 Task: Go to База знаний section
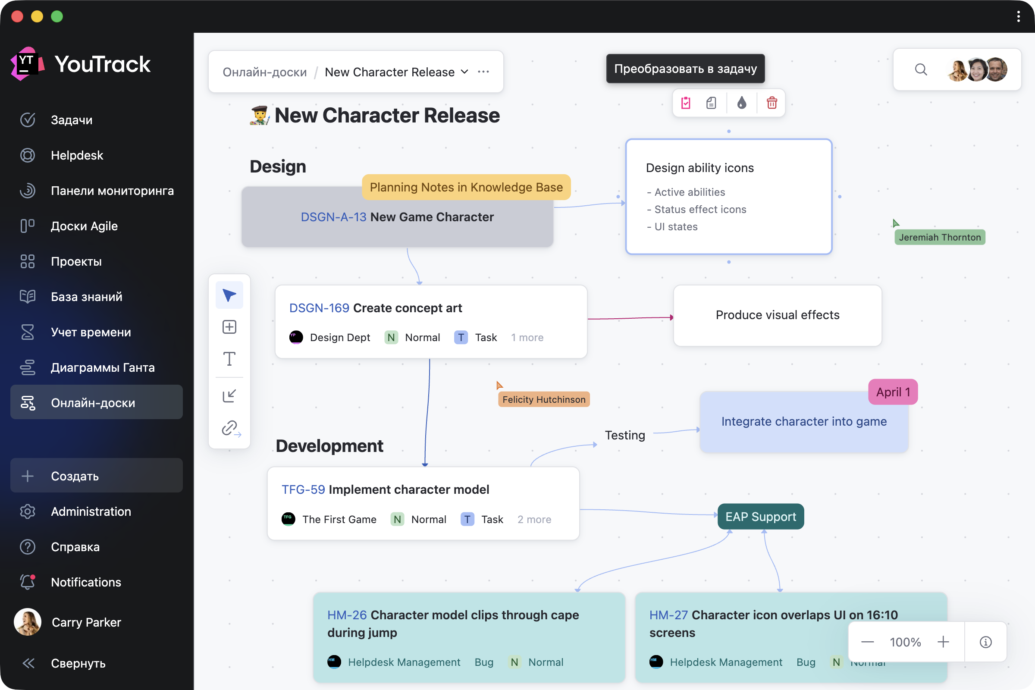tap(86, 297)
